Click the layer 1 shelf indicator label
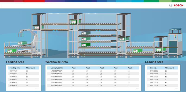 click(x=114, y=36)
